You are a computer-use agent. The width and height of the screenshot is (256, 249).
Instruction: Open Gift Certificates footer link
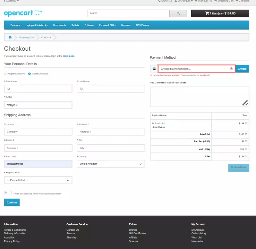coord(138,234)
